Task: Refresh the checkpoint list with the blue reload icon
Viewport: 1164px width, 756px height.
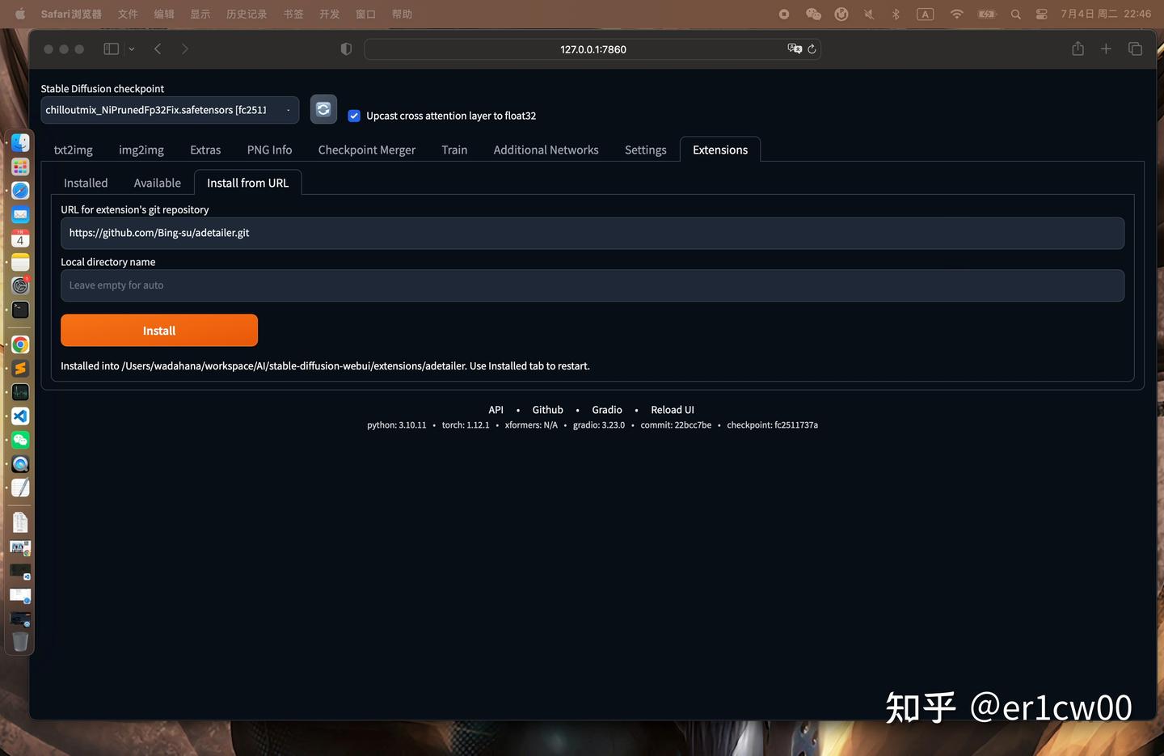Action: point(323,108)
